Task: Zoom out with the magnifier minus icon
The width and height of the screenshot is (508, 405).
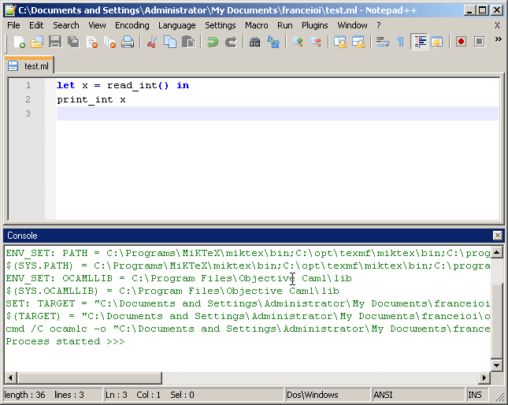Action: [x=316, y=42]
